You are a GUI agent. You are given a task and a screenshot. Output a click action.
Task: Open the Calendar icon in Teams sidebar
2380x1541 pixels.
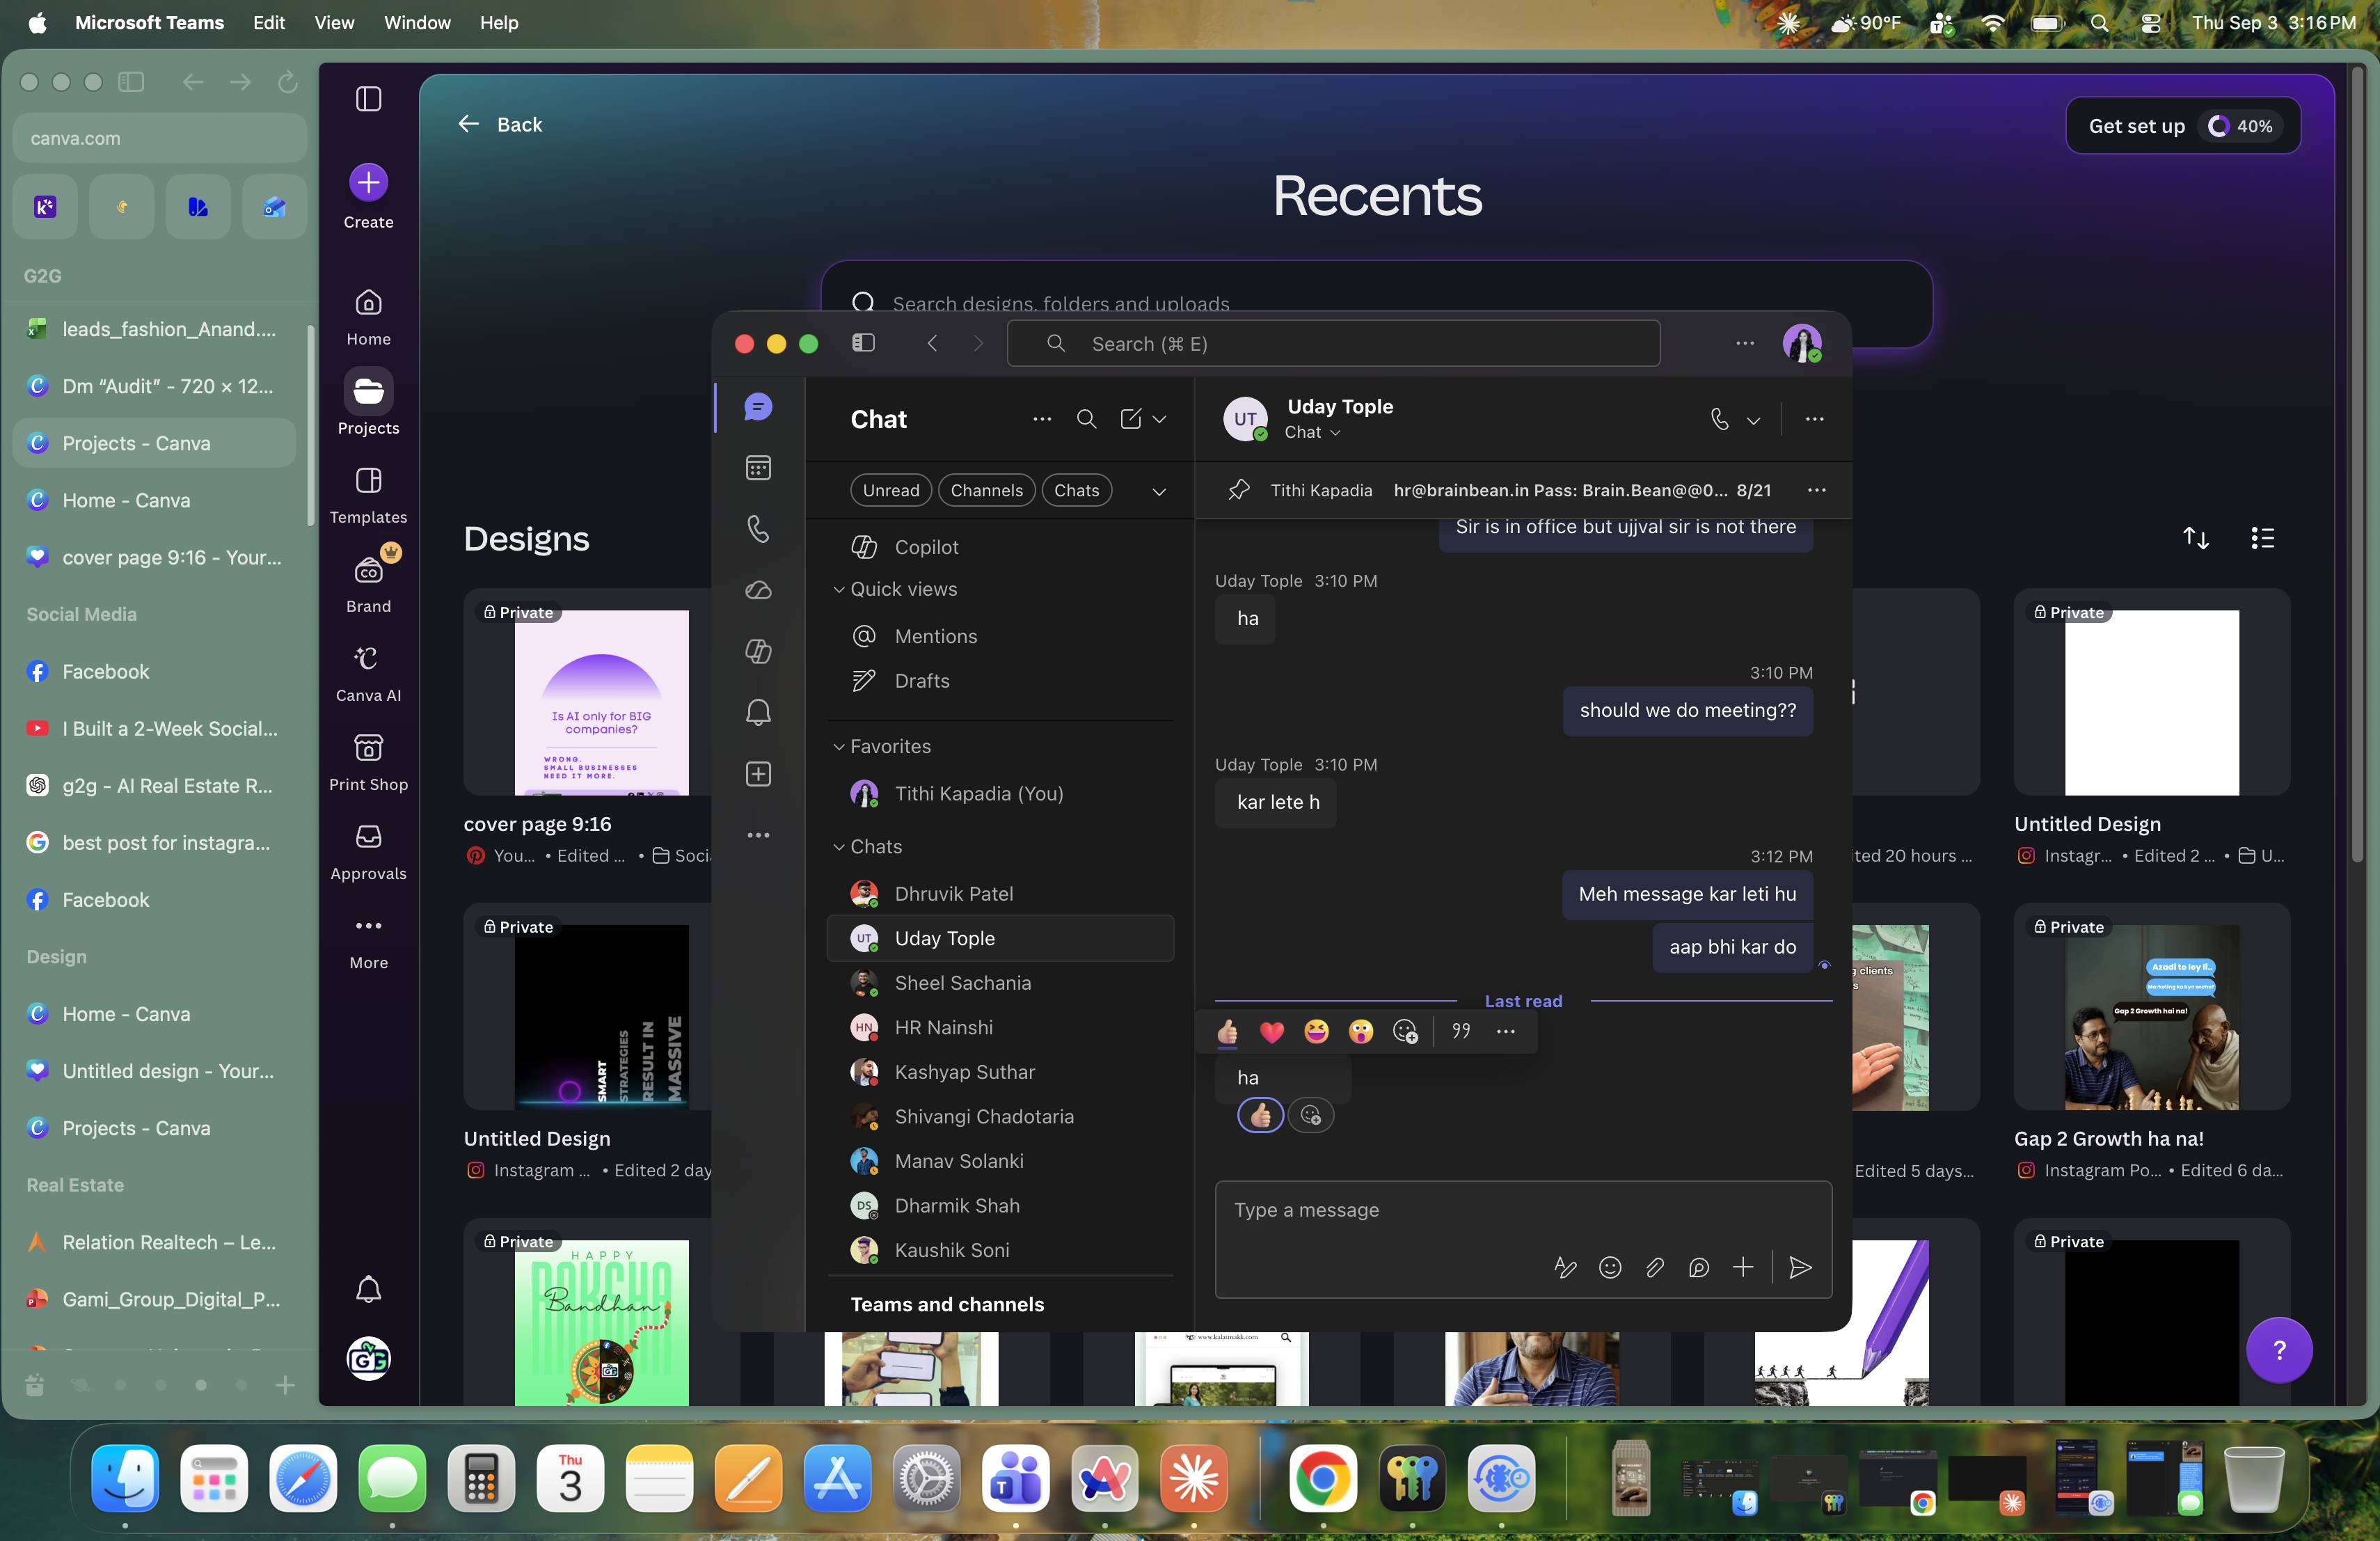pos(758,467)
